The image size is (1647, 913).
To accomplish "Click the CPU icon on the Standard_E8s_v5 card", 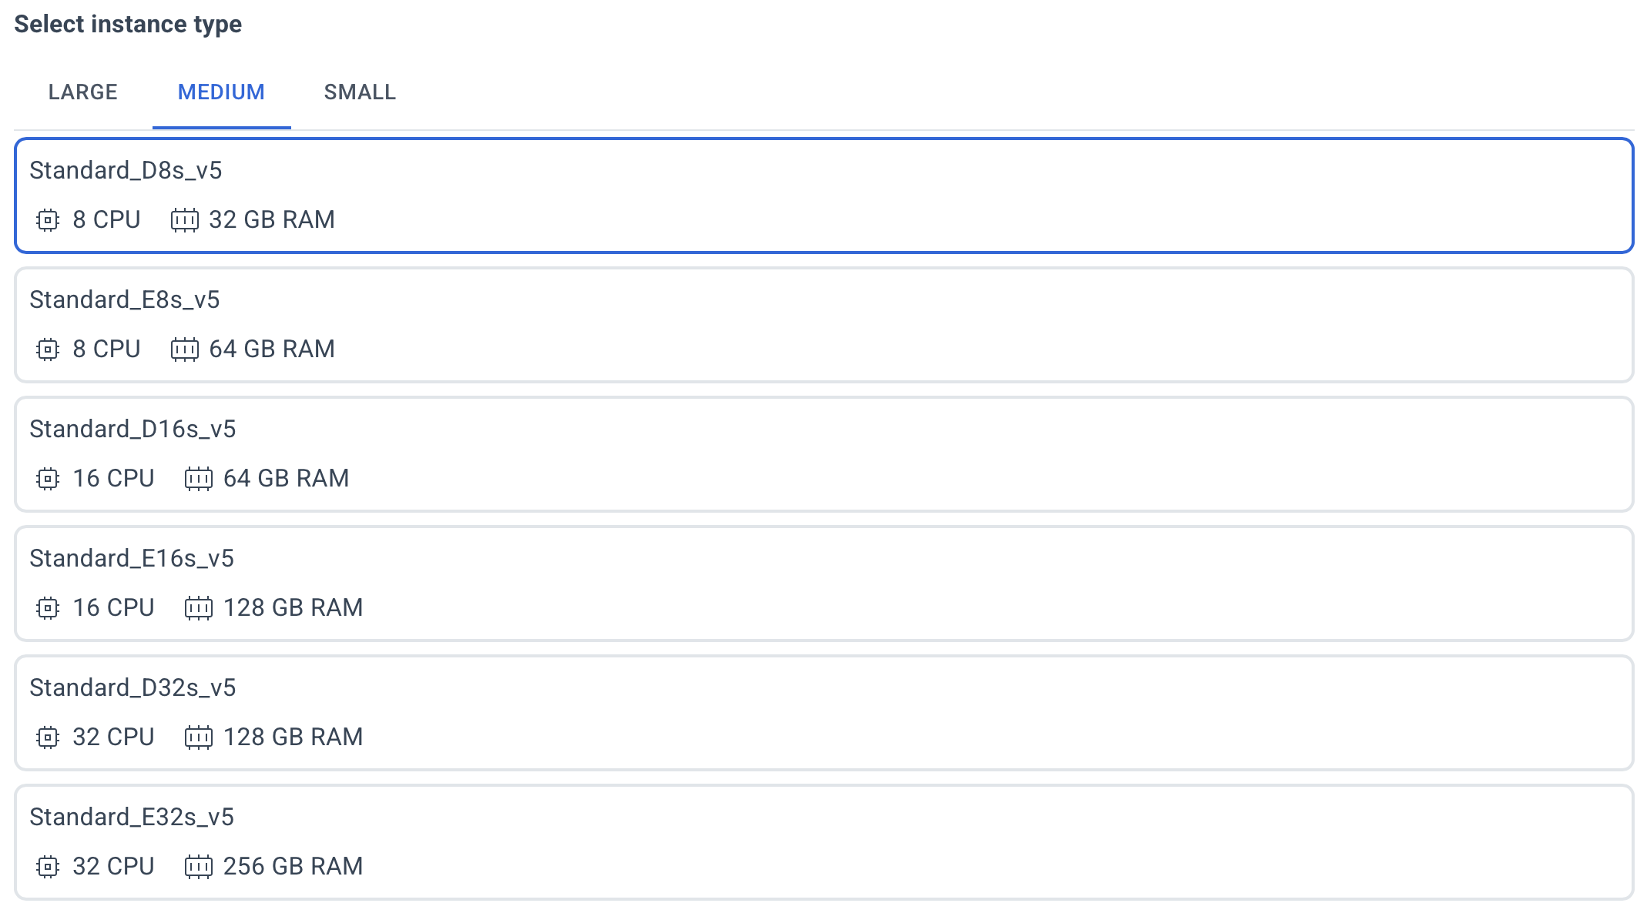I will point(48,349).
